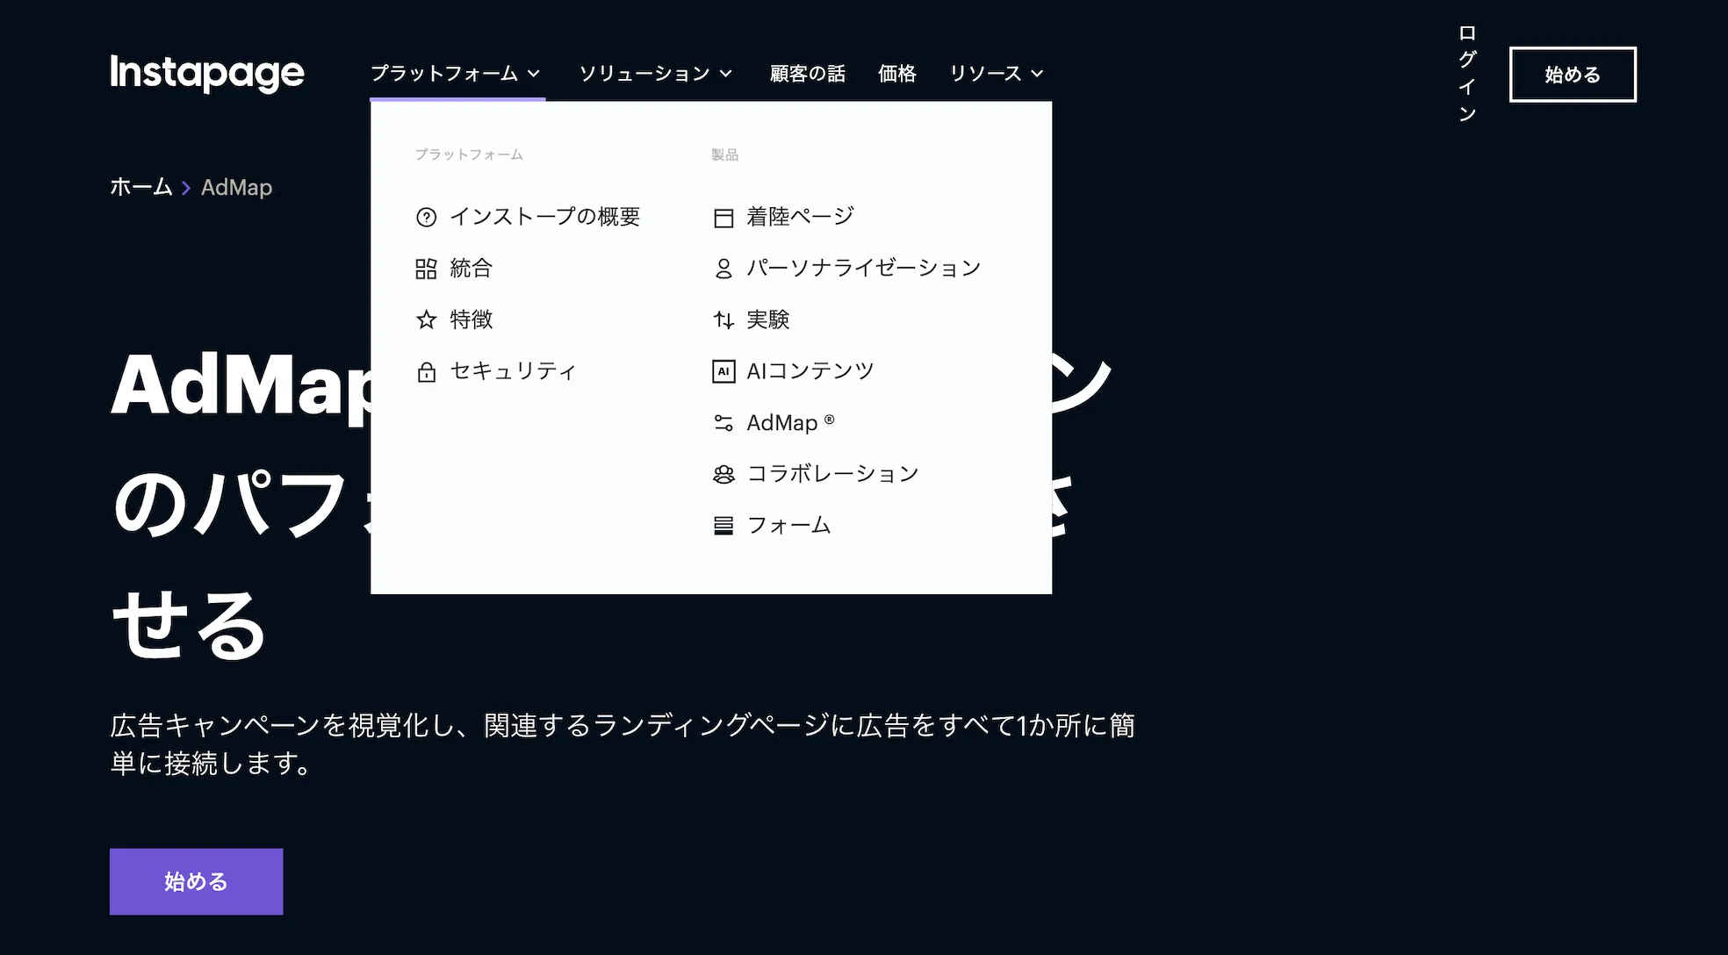Click the padlock icon next to セキュリティ
1728x955 pixels.
pos(426,372)
